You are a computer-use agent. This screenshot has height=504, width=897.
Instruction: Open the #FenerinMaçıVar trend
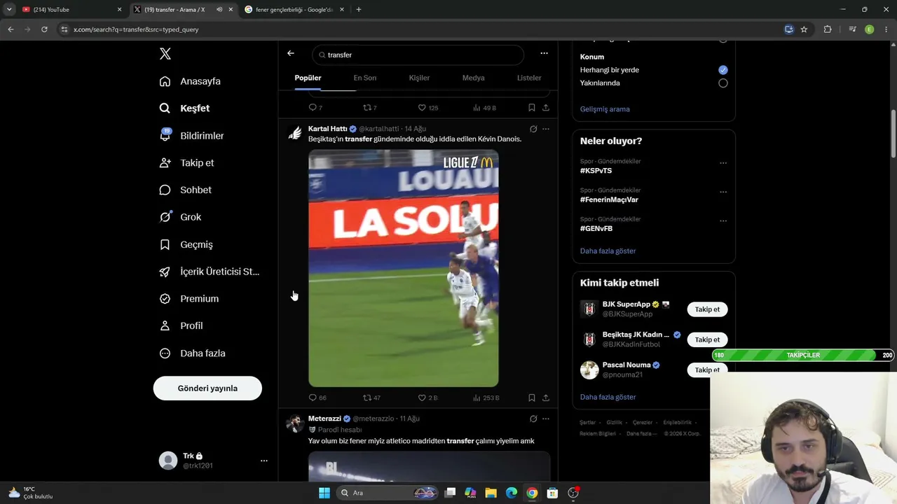(609, 199)
